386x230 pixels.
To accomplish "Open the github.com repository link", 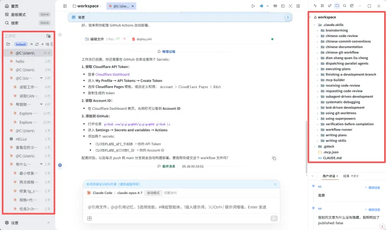I will pos(137,124).
